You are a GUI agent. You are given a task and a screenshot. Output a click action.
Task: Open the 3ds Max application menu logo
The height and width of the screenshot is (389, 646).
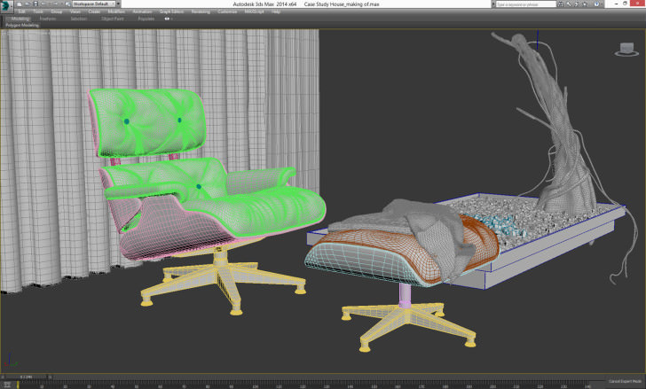click(x=6, y=4)
